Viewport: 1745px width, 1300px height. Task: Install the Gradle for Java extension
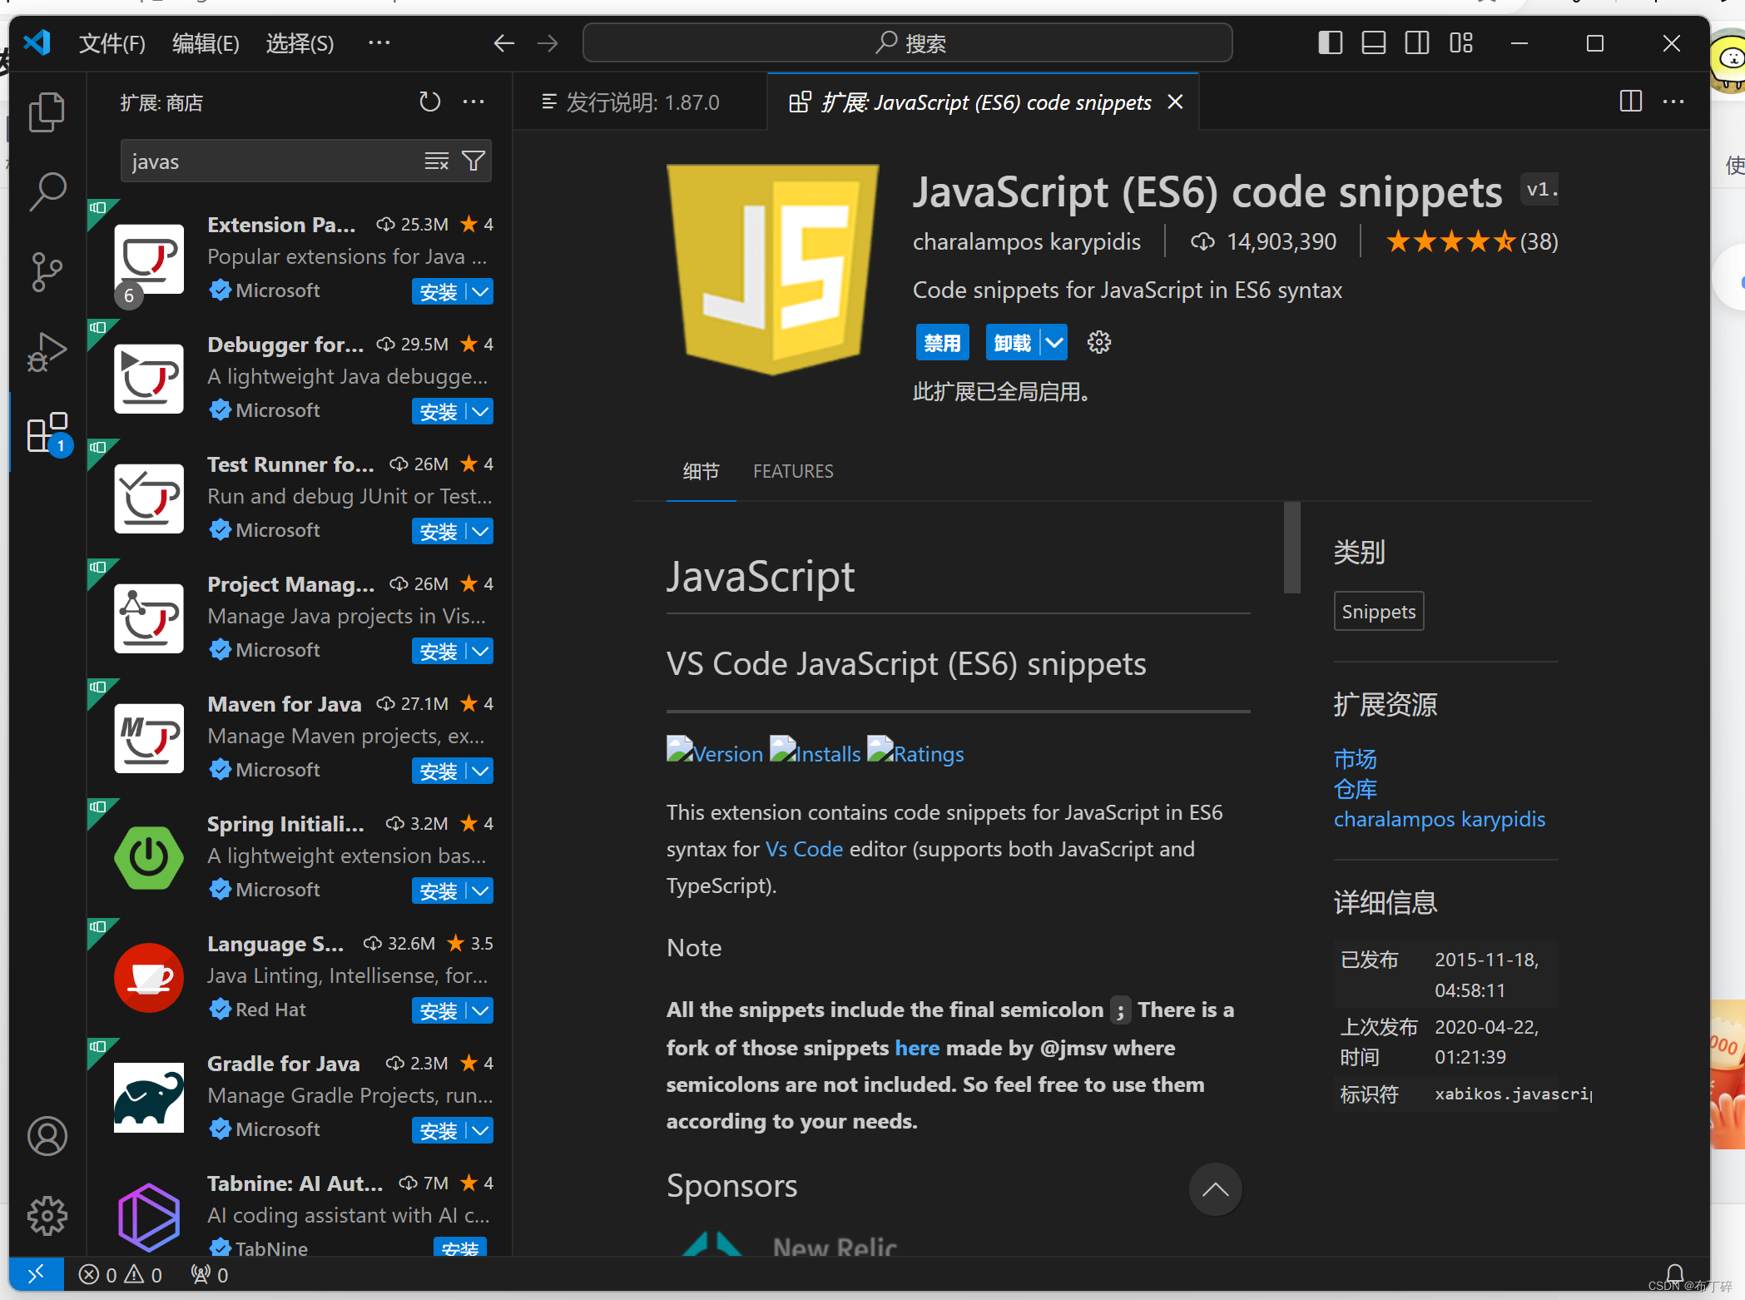pos(439,1130)
